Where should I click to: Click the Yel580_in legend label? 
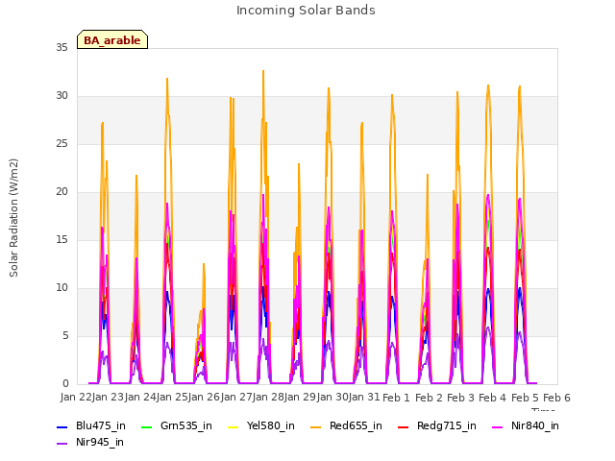[x=271, y=425]
